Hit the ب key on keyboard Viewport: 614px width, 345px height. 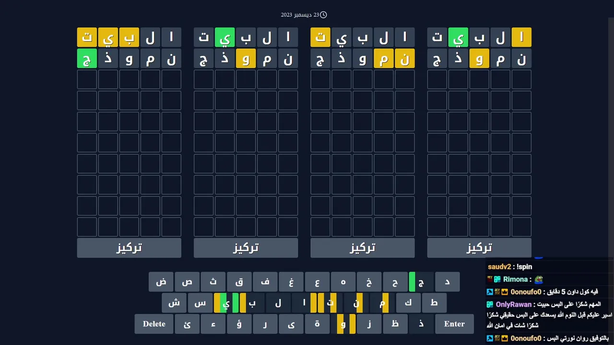pyautogui.click(x=252, y=303)
